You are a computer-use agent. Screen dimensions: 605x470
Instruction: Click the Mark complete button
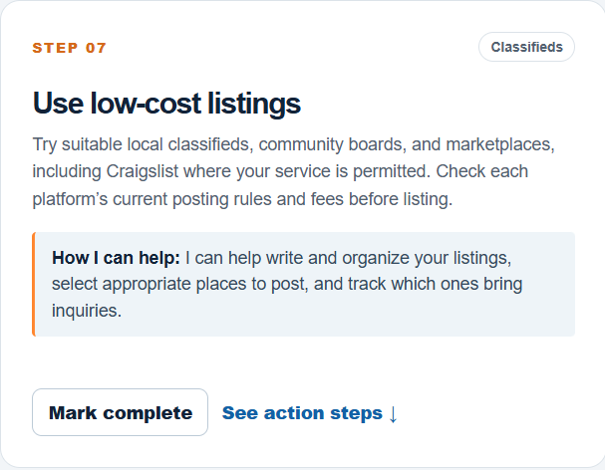click(120, 412)
